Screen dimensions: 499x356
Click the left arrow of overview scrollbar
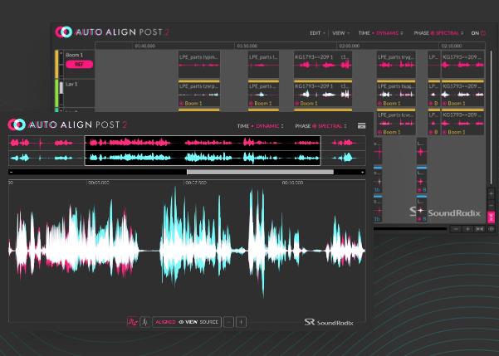pos(11,172)
